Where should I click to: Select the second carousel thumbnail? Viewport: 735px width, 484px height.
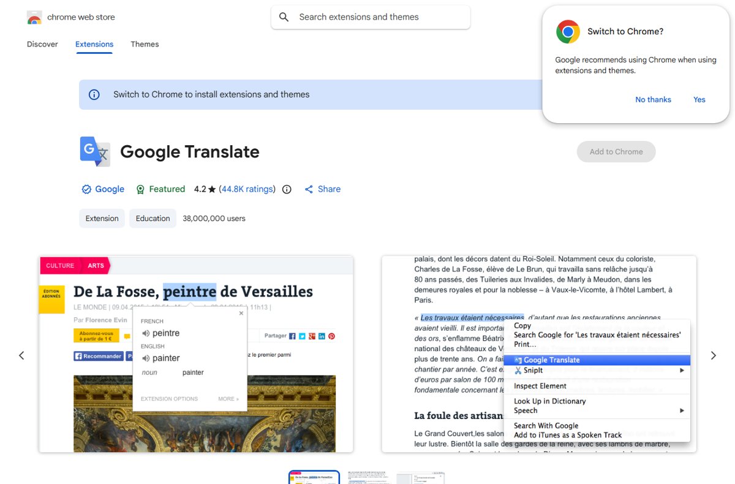(x=367, y=477)
